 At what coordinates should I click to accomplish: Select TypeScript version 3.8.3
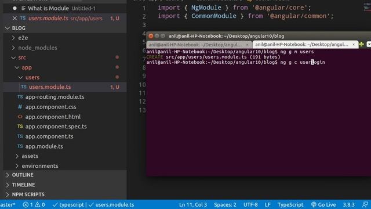[349, 205]
